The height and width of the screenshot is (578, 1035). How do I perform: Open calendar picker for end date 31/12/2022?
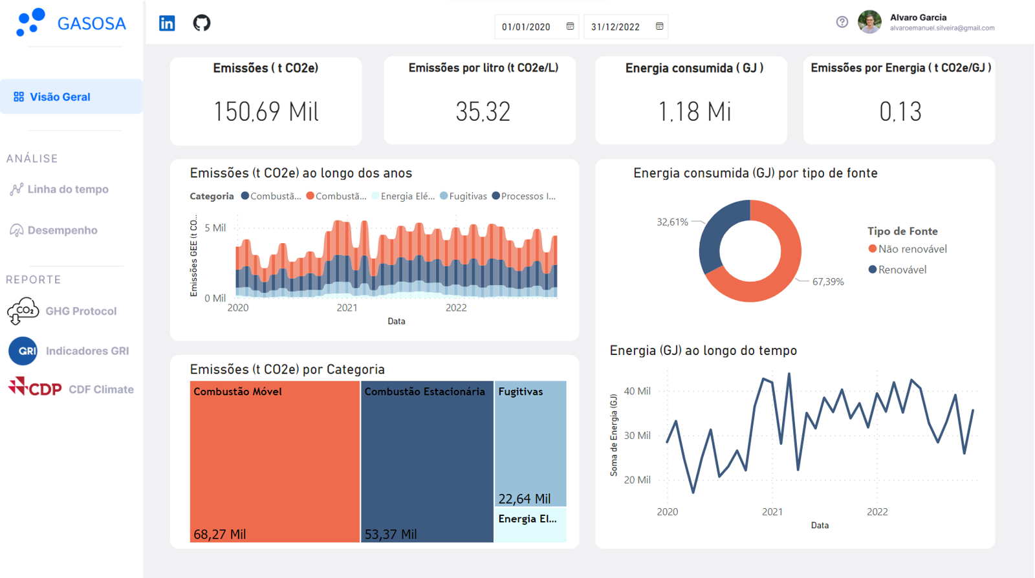(659, 27)
